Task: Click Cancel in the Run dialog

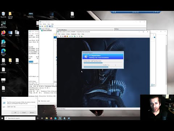Action: pyautogui.click(x=24, y=112)
